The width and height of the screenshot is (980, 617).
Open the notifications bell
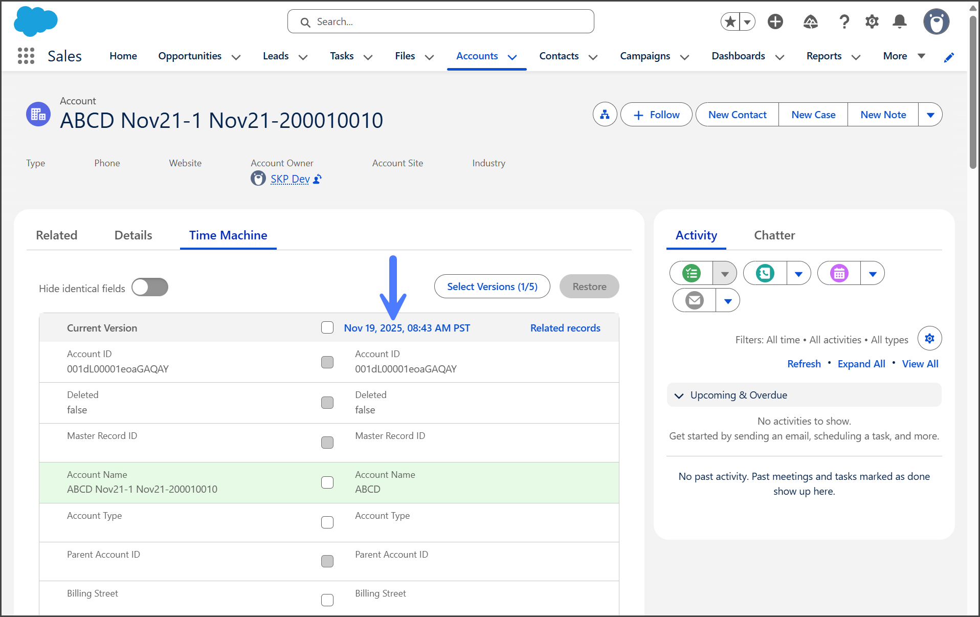click(x=899, y=21)
